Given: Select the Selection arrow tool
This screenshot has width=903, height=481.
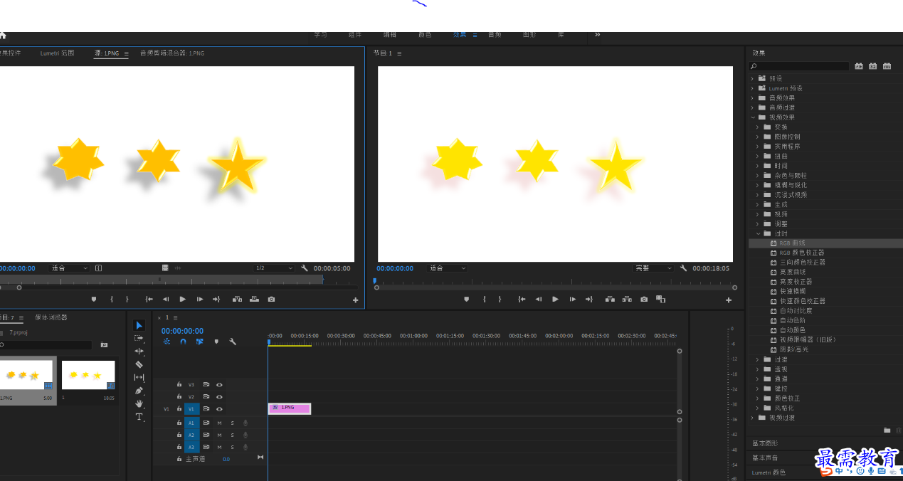Looking at the screenshot, I should coord(139,325).
